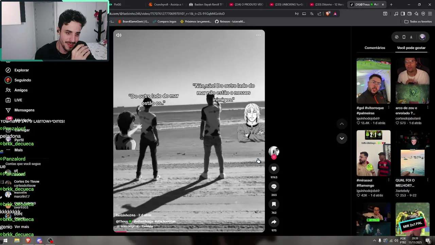Image resolution: width=435 pixels, height=245 pixels.
Task: Like the video with the heart icon
Action: (274, 169)
